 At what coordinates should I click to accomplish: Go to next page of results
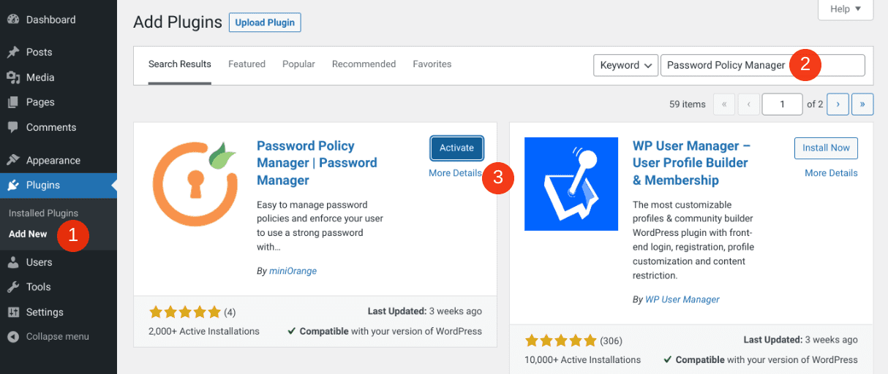point(838,104)
